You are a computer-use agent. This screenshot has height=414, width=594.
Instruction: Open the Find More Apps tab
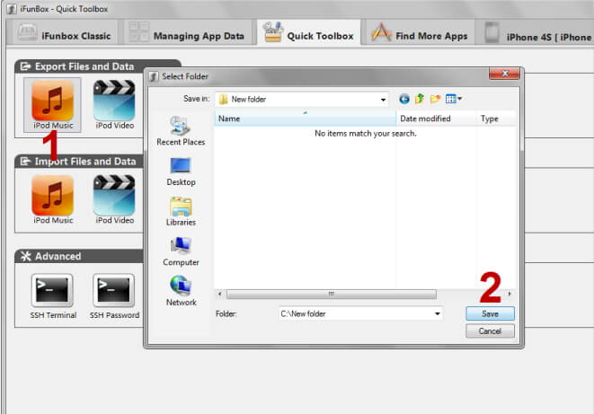point(419,34)
